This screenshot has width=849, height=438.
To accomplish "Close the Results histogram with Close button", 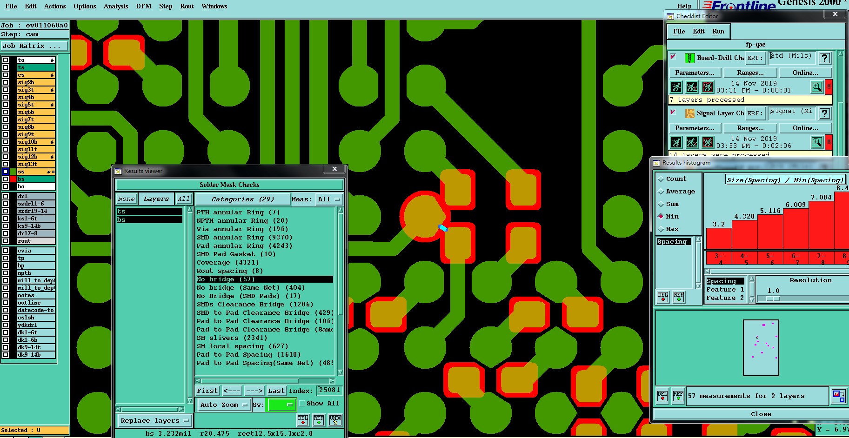I will (761, 414).
